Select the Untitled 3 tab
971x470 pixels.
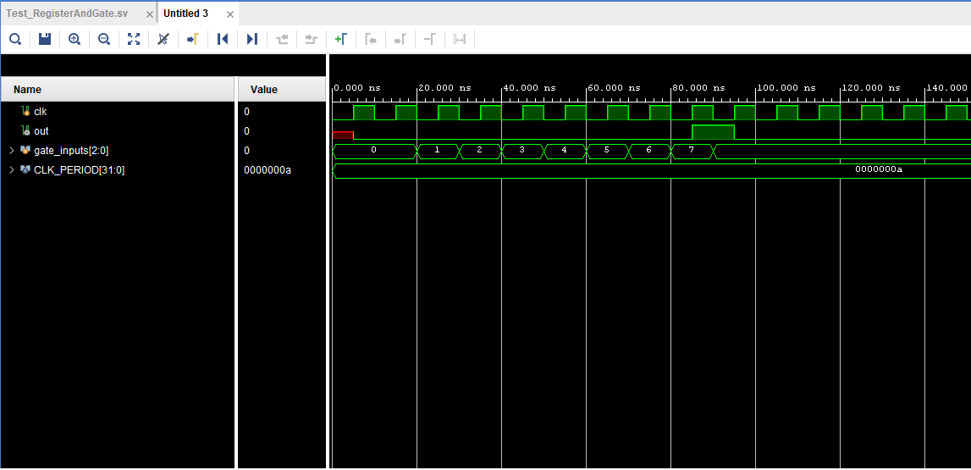(185, 14)
